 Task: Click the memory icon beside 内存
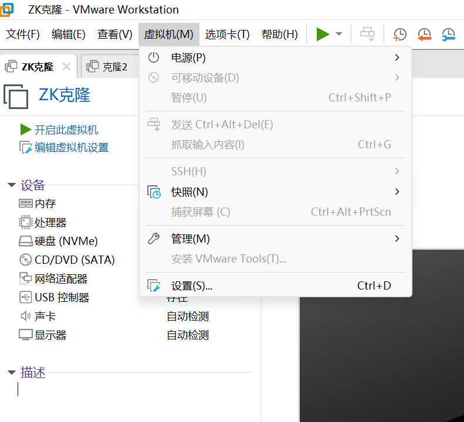click(26, 203)
